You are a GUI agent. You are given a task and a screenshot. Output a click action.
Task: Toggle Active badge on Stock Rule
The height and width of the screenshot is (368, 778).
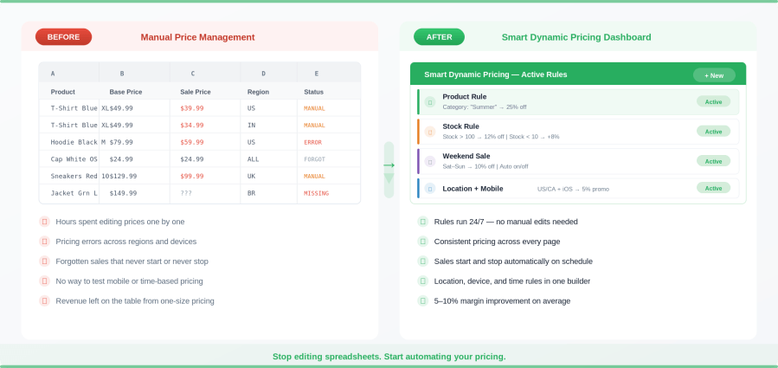pos(713,131)
